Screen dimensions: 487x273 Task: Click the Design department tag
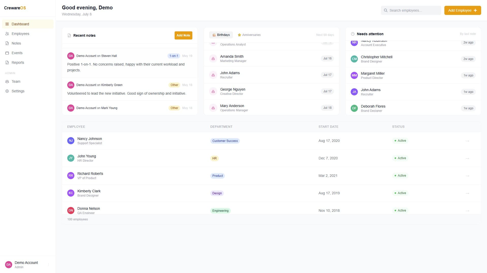point(217,193)
